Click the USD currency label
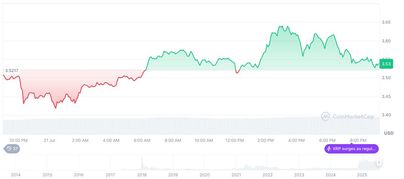404x179 pixels. [x=389, y=133]
